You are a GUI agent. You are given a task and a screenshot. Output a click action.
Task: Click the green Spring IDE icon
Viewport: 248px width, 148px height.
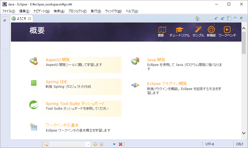tap(33, 83)
